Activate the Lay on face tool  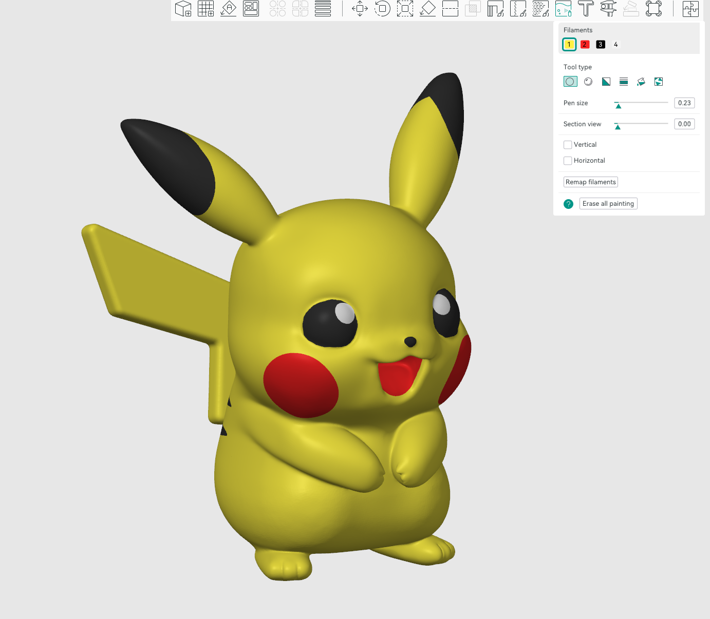pos(427,9)
